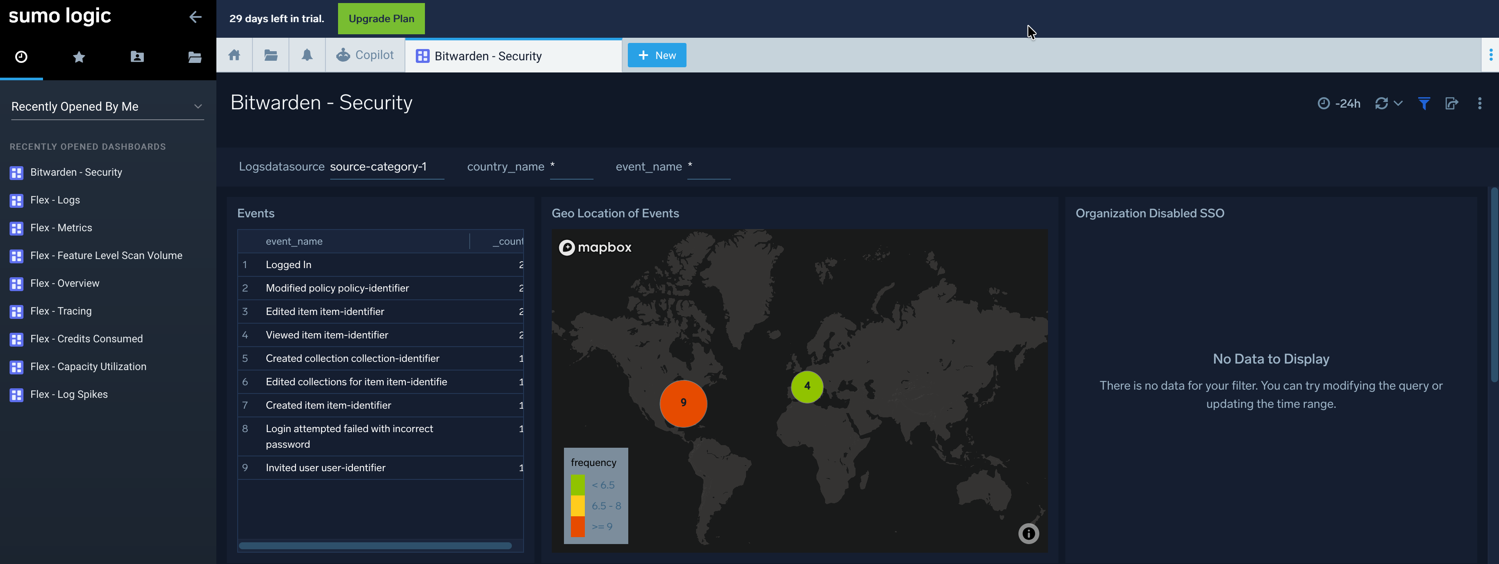
Task: Open the map info icon on Geo Location panel
Action: pos(1028,533)
